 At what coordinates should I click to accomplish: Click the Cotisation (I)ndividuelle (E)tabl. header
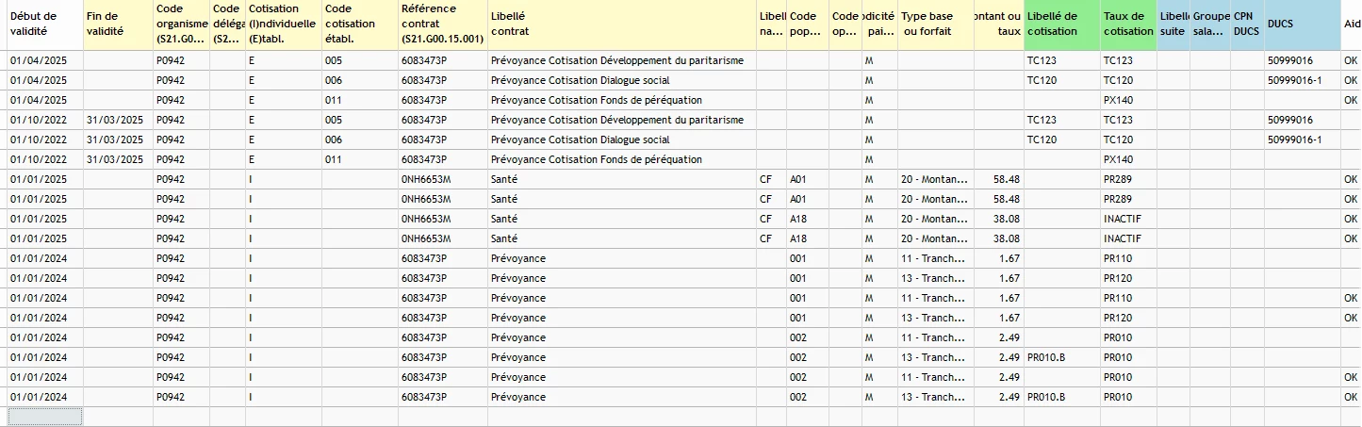click(x=283, y=25)
